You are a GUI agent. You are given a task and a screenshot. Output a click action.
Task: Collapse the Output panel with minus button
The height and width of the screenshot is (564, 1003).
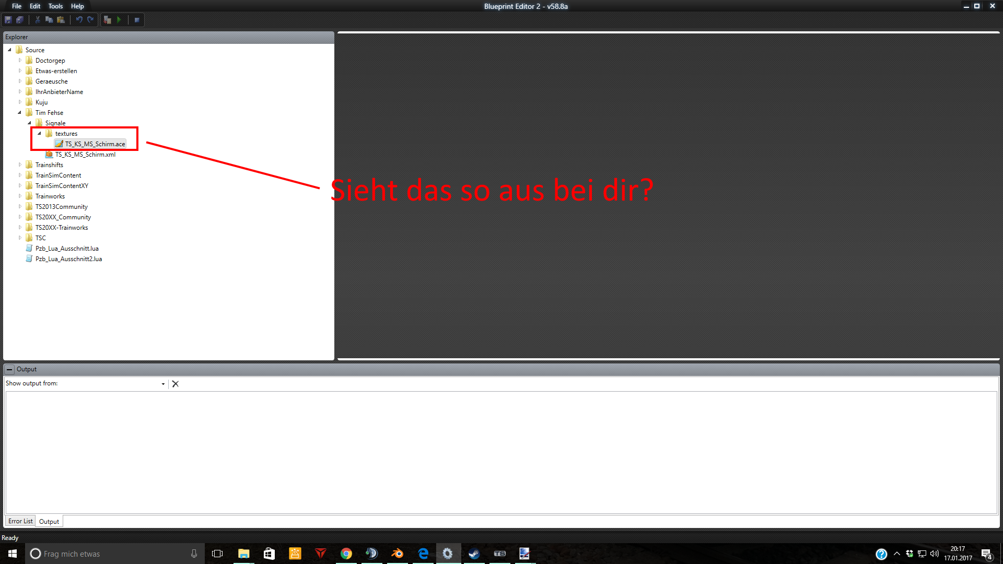pos(9,369)
